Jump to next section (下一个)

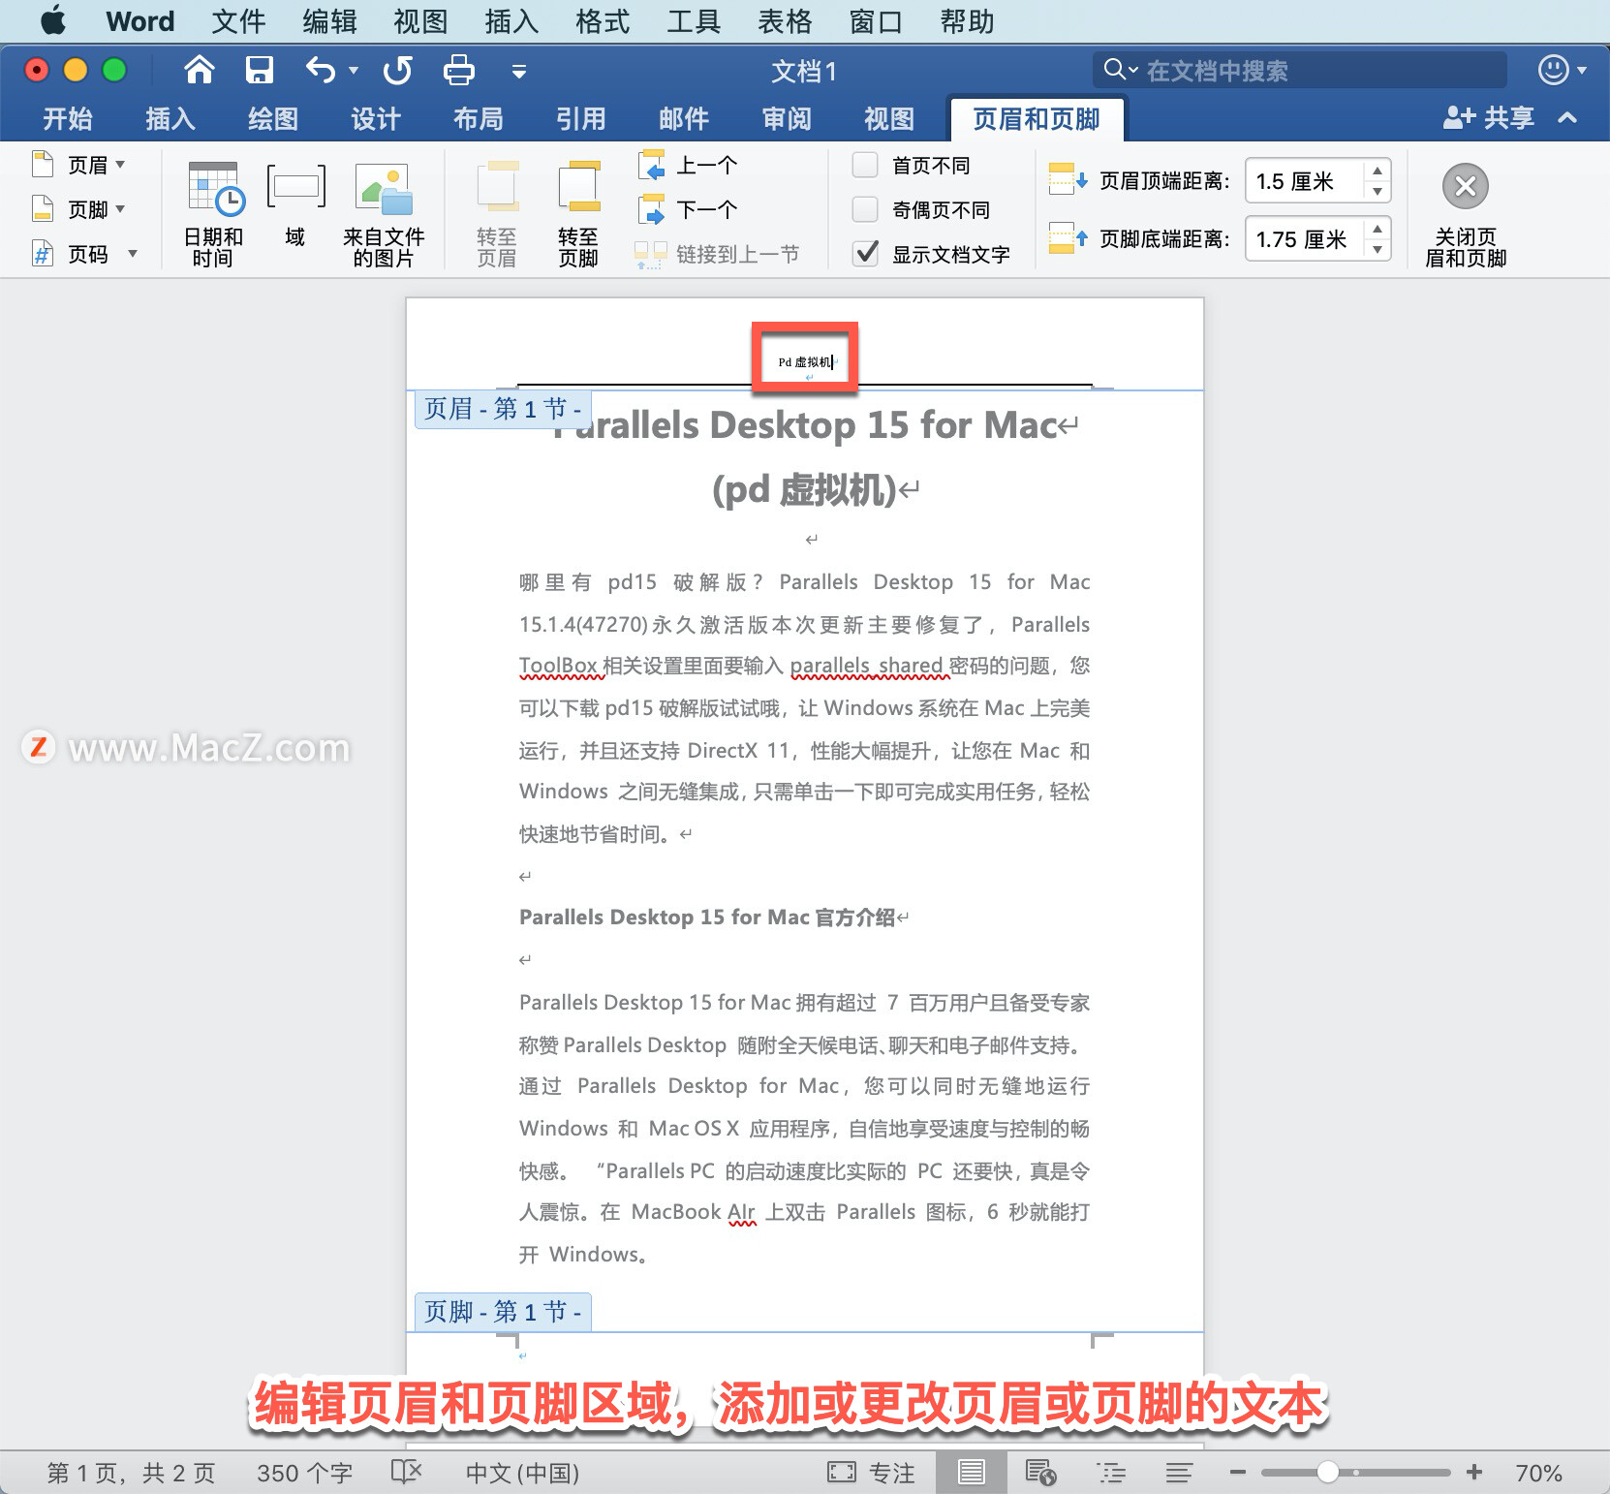[689, 209]
